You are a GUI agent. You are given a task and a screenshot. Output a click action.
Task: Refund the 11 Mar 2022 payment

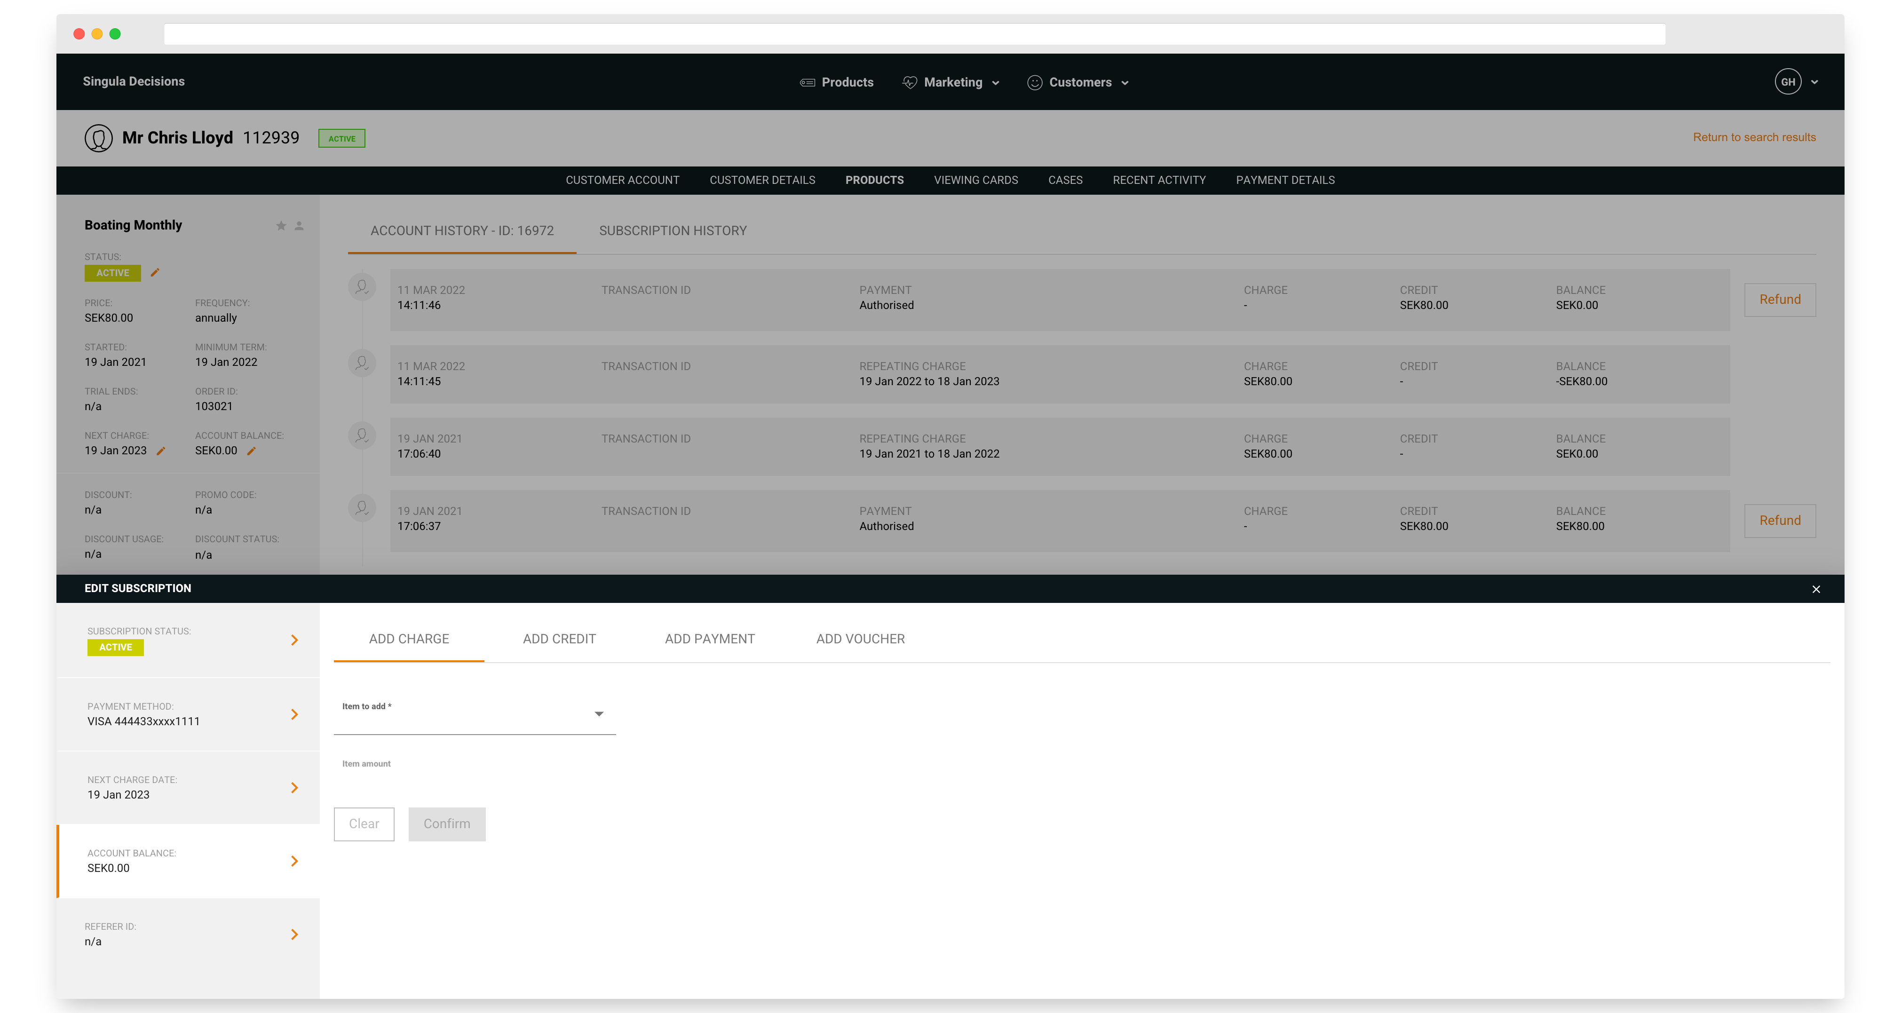click(x=1779, y=300)
